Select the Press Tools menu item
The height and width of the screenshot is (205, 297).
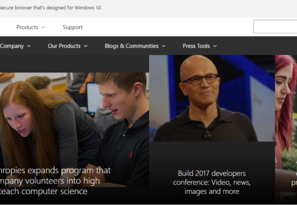click(x=196, y=46)
